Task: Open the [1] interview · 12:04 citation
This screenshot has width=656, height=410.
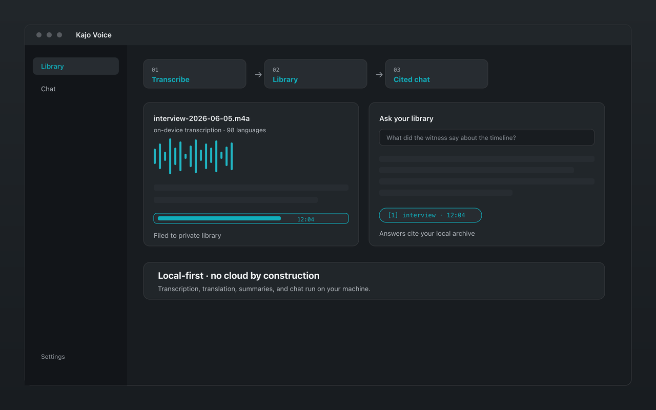Action: tap(430, 215)
